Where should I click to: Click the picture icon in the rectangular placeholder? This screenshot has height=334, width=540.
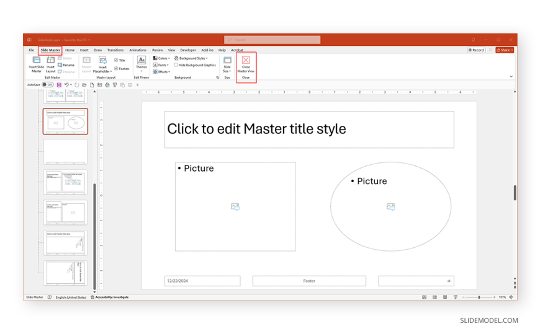[235, 207]
